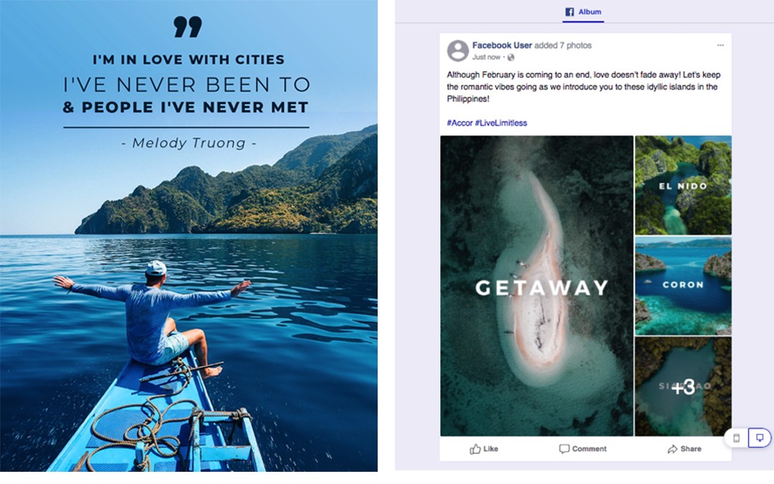774x484 pixels.
Task: Open the post's three-dot options menu
Action: click(720, 46)
